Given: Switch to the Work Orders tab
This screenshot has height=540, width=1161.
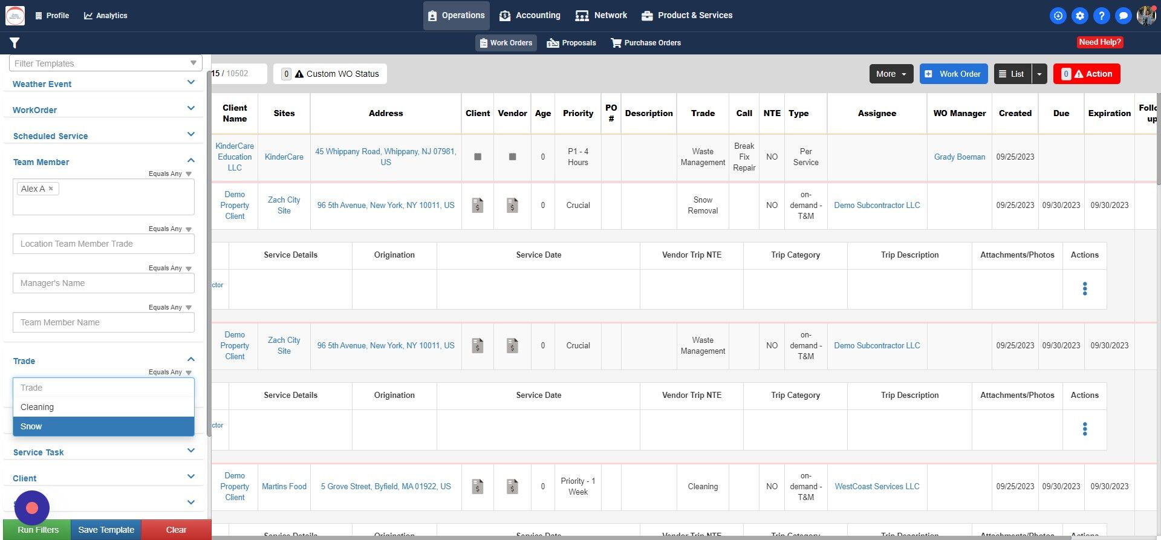Looking at the screenshot, I should click(x=506, y=43).
